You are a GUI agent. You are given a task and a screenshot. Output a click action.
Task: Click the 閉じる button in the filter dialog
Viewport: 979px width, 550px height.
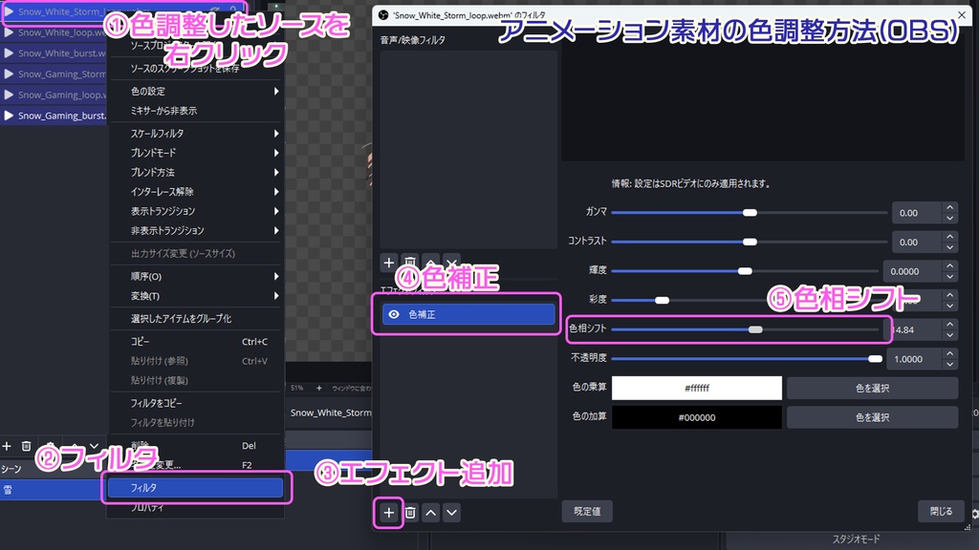(x=941, y=512)
